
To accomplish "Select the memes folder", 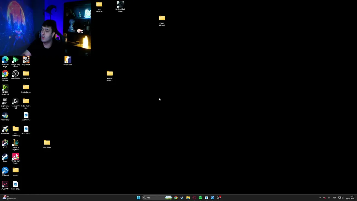I will (16, 172).
